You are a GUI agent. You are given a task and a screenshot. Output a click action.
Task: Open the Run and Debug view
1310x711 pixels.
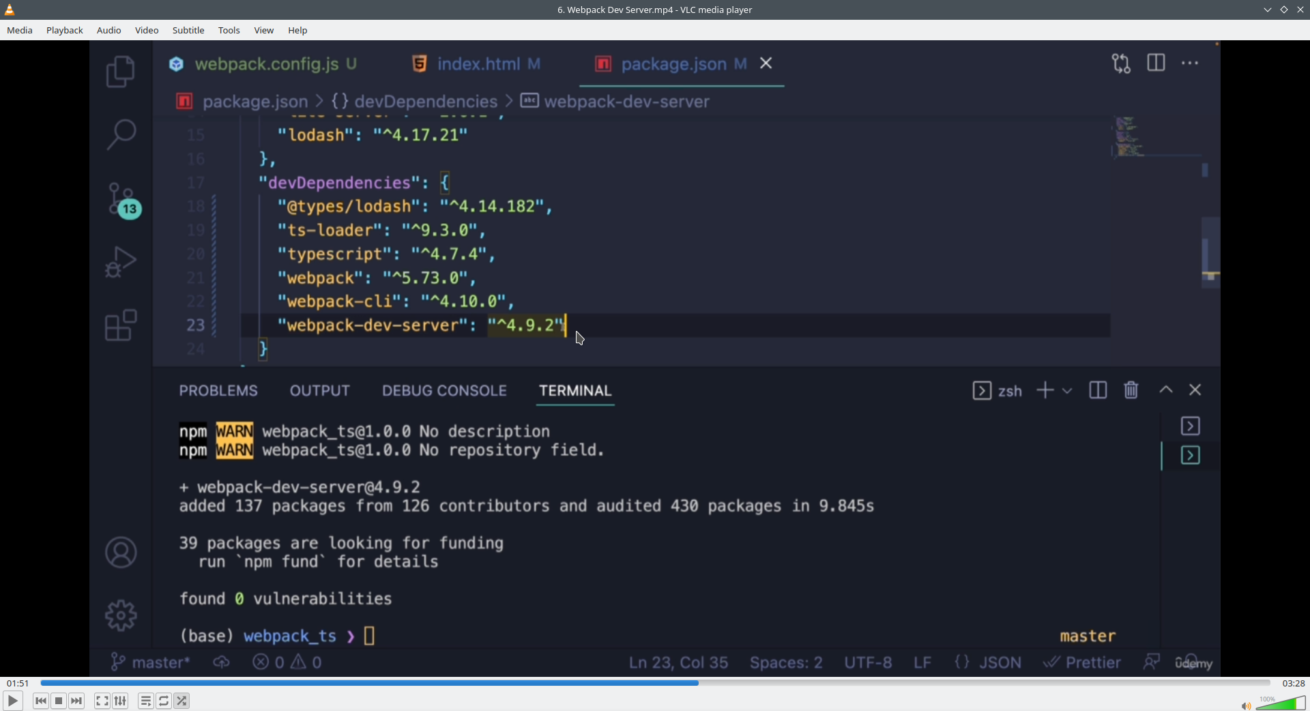[x=121, y=262]
